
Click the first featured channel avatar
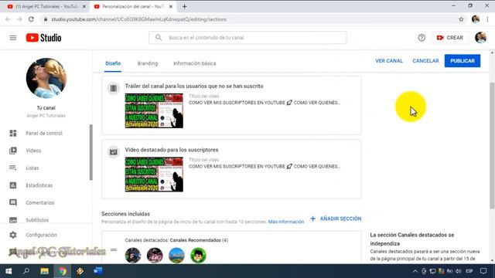[133, 255]
